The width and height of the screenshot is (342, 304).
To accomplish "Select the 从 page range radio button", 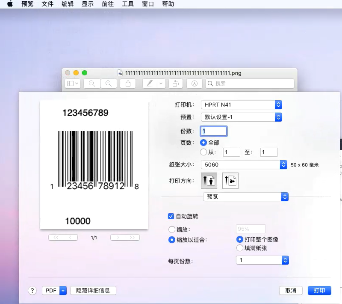I will click(203, 152).
